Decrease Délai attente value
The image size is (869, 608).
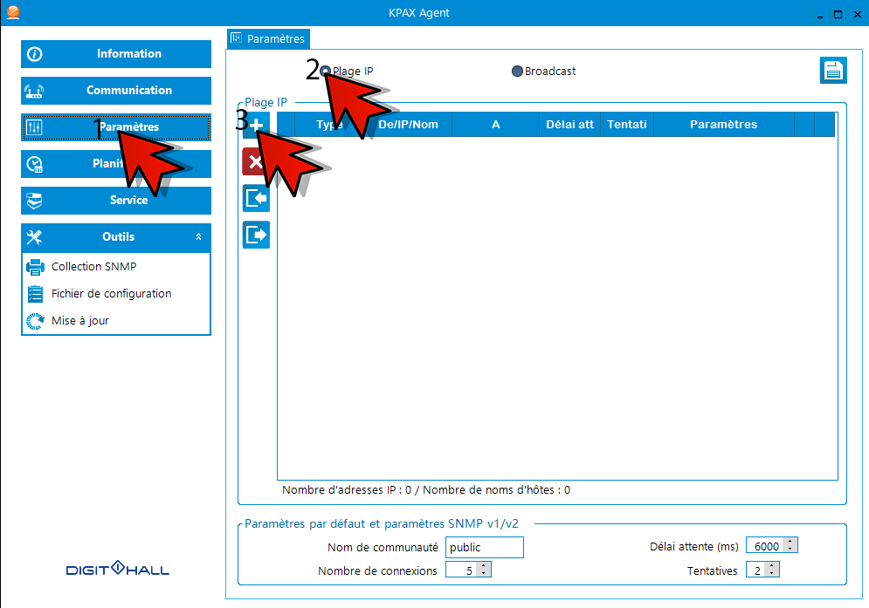click(x=790, y=549)
